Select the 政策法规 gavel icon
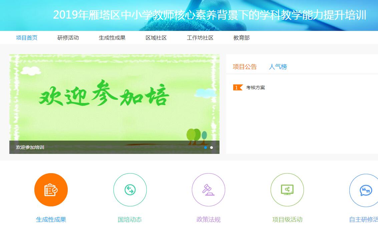378x225 pixels. (208, 189)
